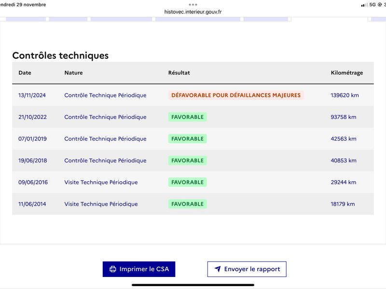Click the paper plane send icon
Image resolution: width=386 pixels, height=289 pixels.
(218, 269)
